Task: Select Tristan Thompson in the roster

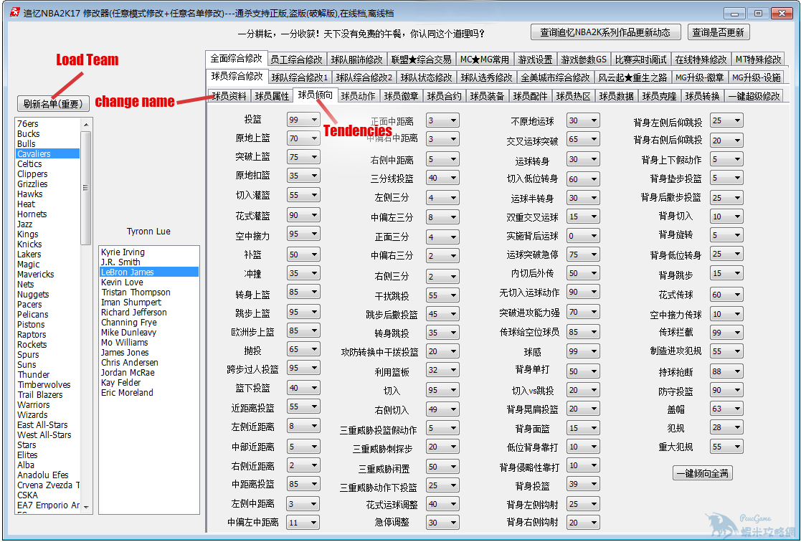Action: pos(149,293)
